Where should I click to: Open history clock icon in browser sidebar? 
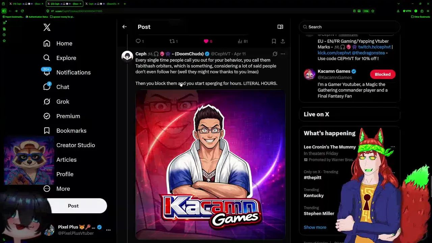pyautogui.click(x=4, y=35)
